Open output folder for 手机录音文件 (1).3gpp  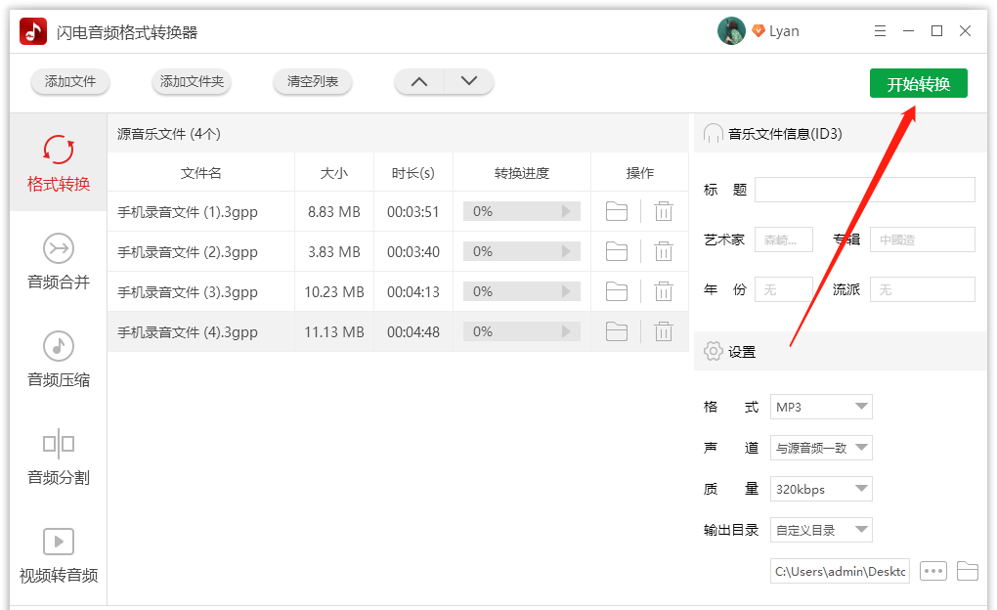(616, 210)
